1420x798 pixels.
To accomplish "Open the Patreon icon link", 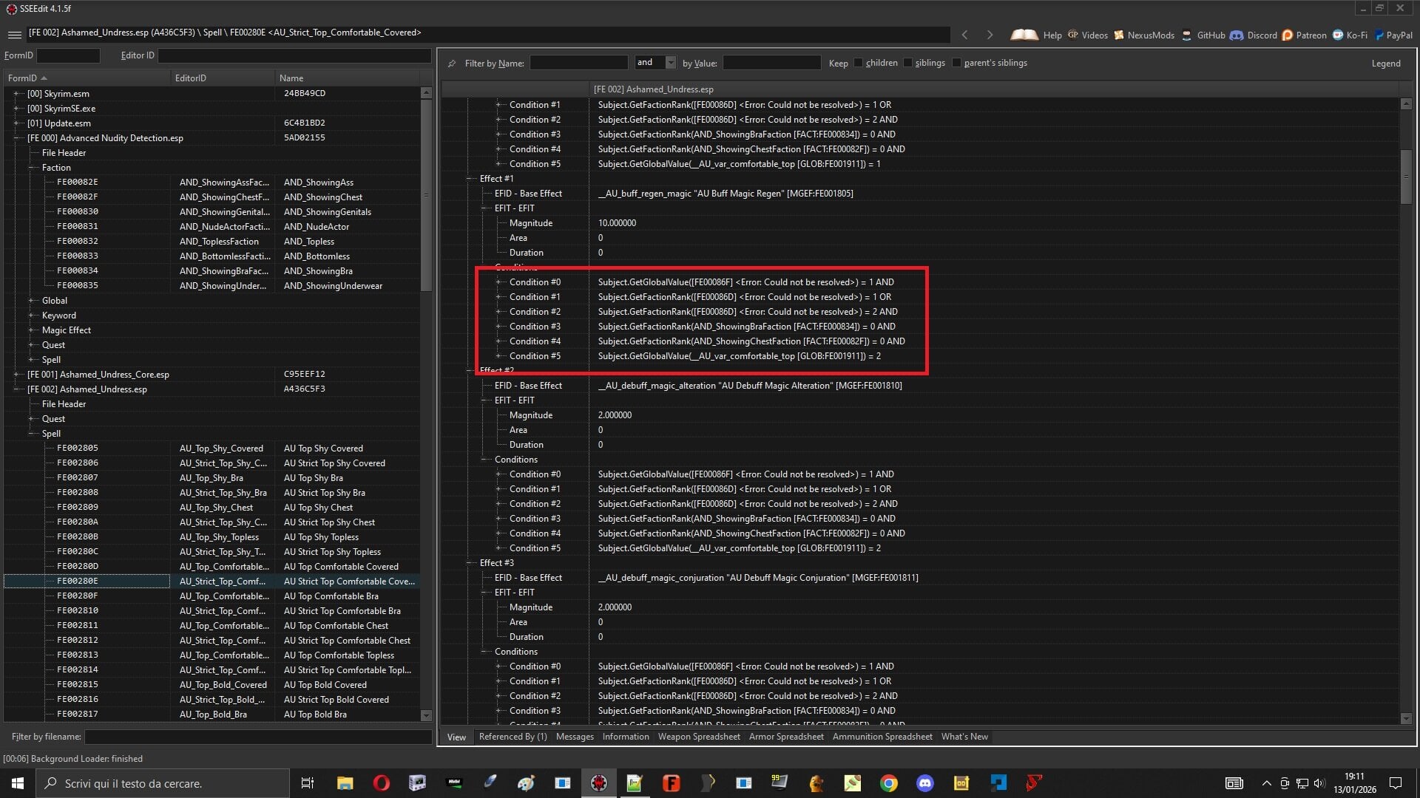I will 1288,35.
